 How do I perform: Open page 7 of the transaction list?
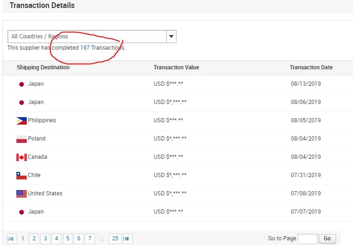tap(90, 238)
